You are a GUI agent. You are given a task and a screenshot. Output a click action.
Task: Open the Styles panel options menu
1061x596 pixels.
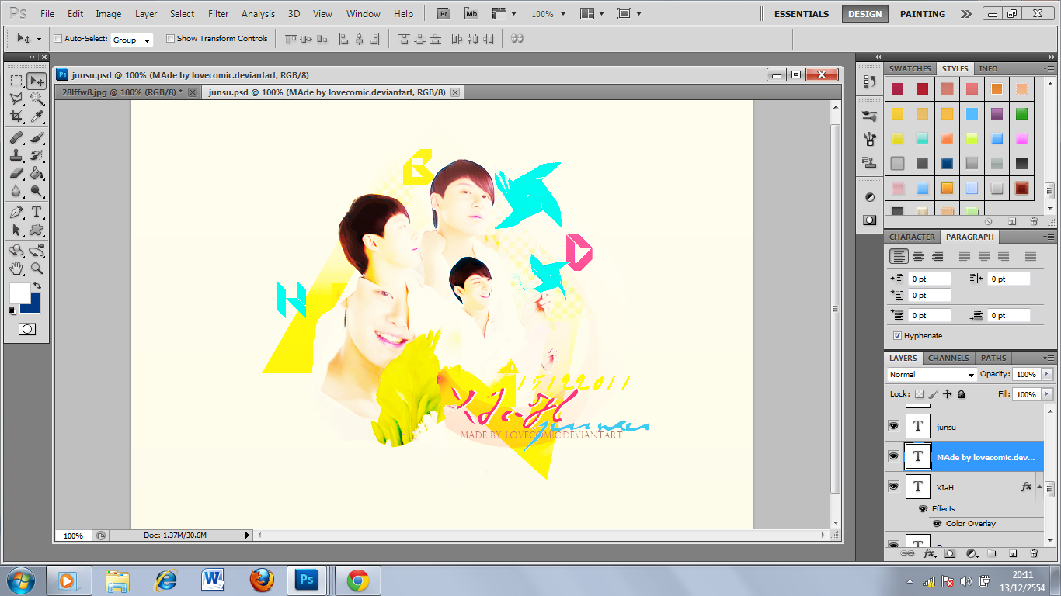click(1050, 68)
